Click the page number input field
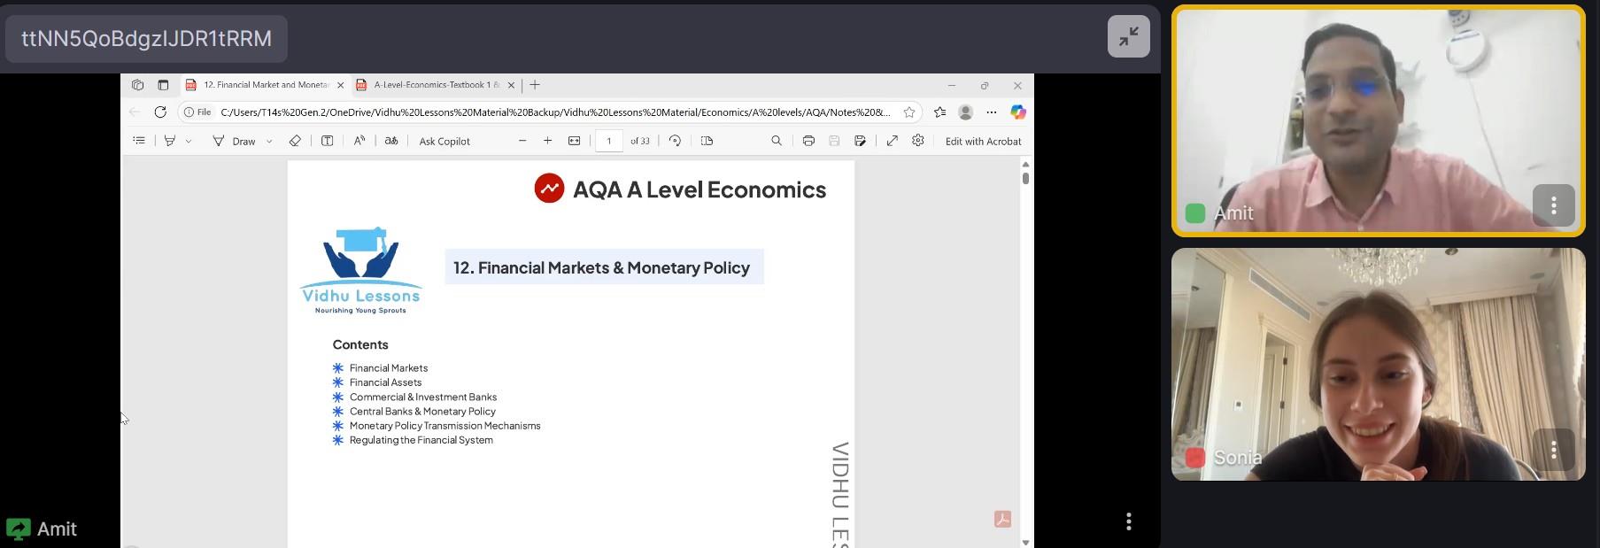Image resolution: width=1600 pixels, height=548 pixels. click(609, 141)
